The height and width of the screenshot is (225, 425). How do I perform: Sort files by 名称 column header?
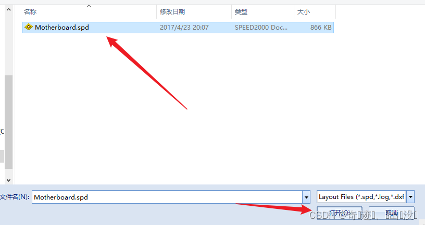30,11
